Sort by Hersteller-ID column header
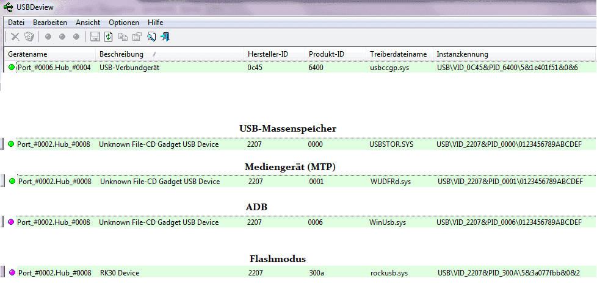Screen dimensions: 597x298 click(x=274, y=54)
